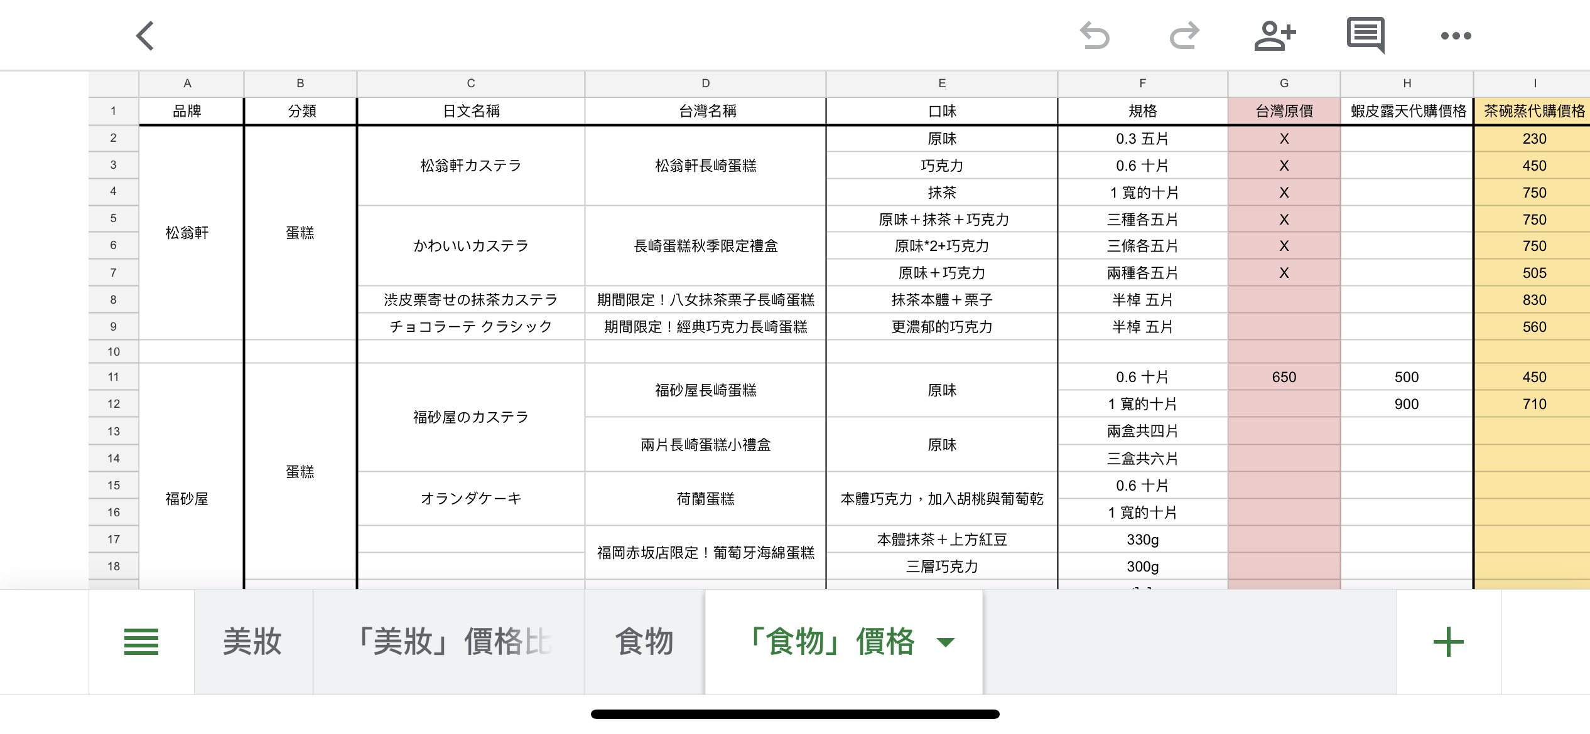
Task: Switch to the 「美妝」價格比 sheet tab
Action: pos(449,642)
